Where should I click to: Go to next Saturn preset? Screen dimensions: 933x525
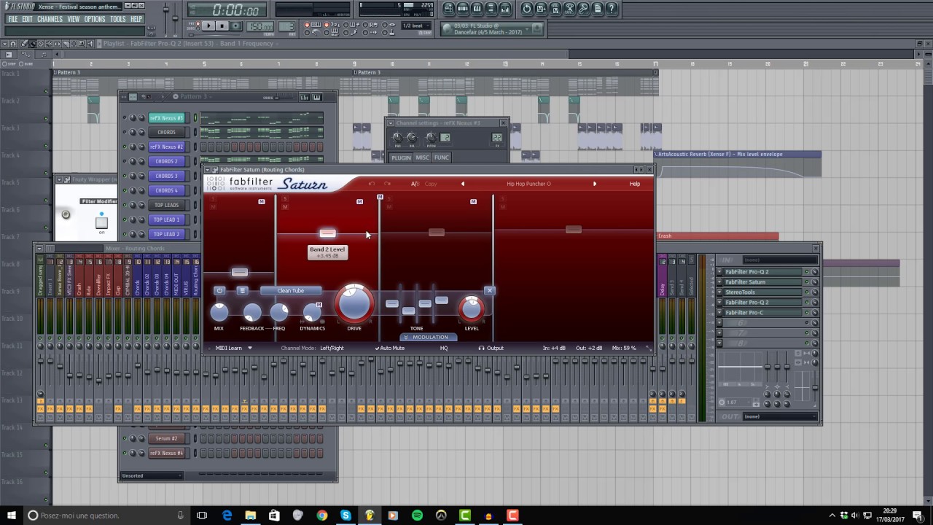coord(595,184)
